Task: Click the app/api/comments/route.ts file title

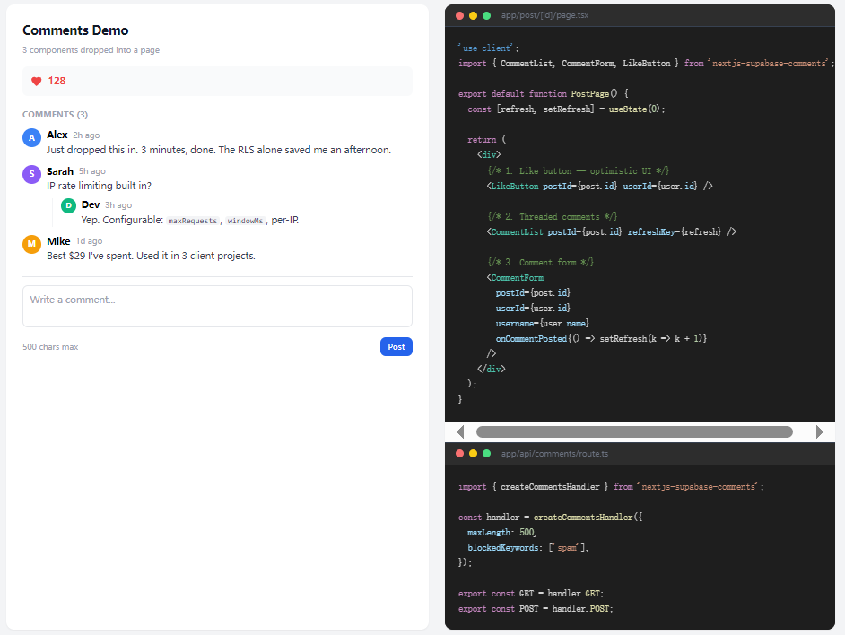Action: coord(554,453)
